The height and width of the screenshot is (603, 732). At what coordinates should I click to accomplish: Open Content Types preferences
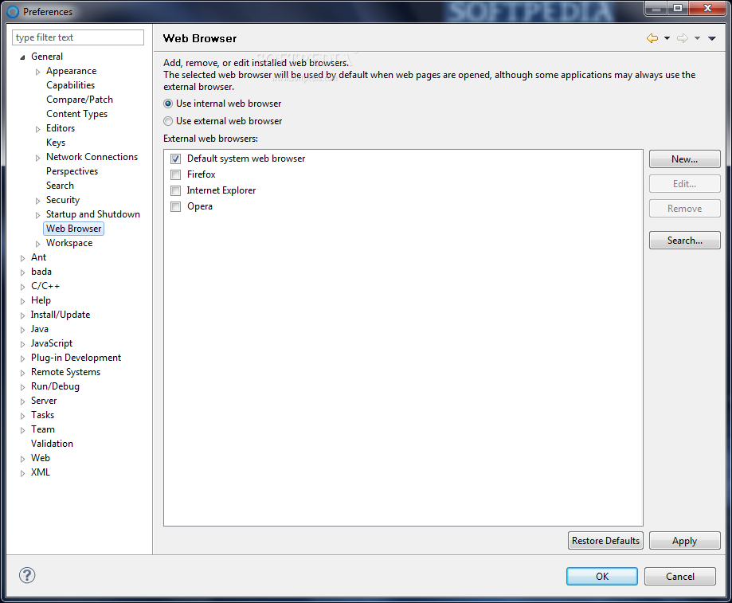tap(76, 114)
